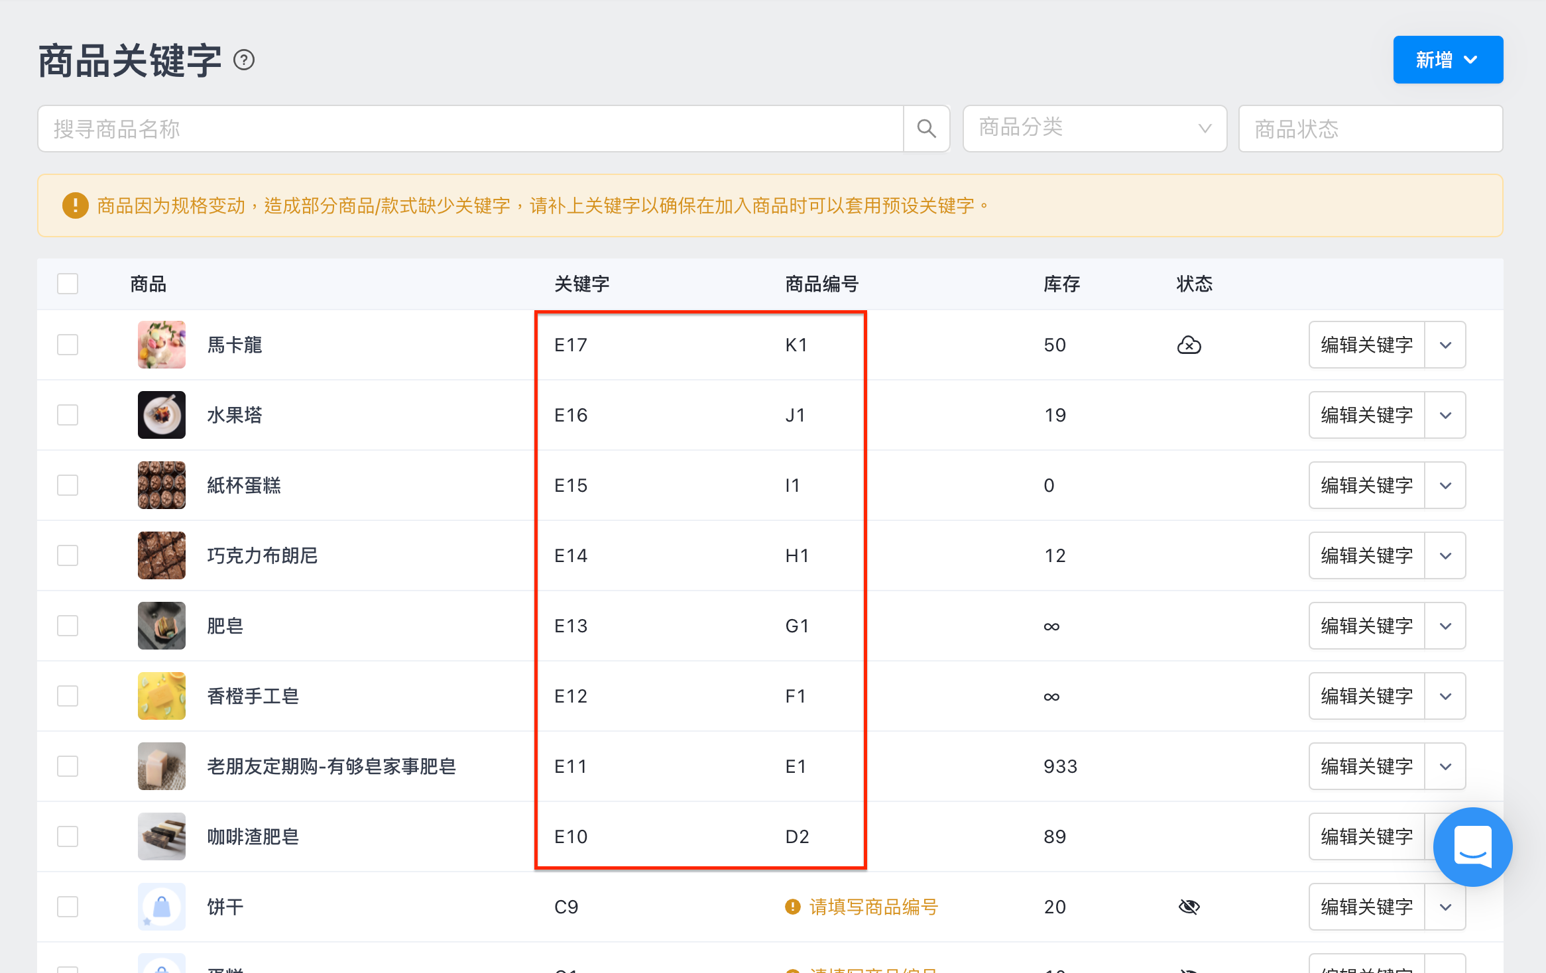Open the 新增 dropdown button
Screen dimensions: 1546x973
click(1448, 60)
